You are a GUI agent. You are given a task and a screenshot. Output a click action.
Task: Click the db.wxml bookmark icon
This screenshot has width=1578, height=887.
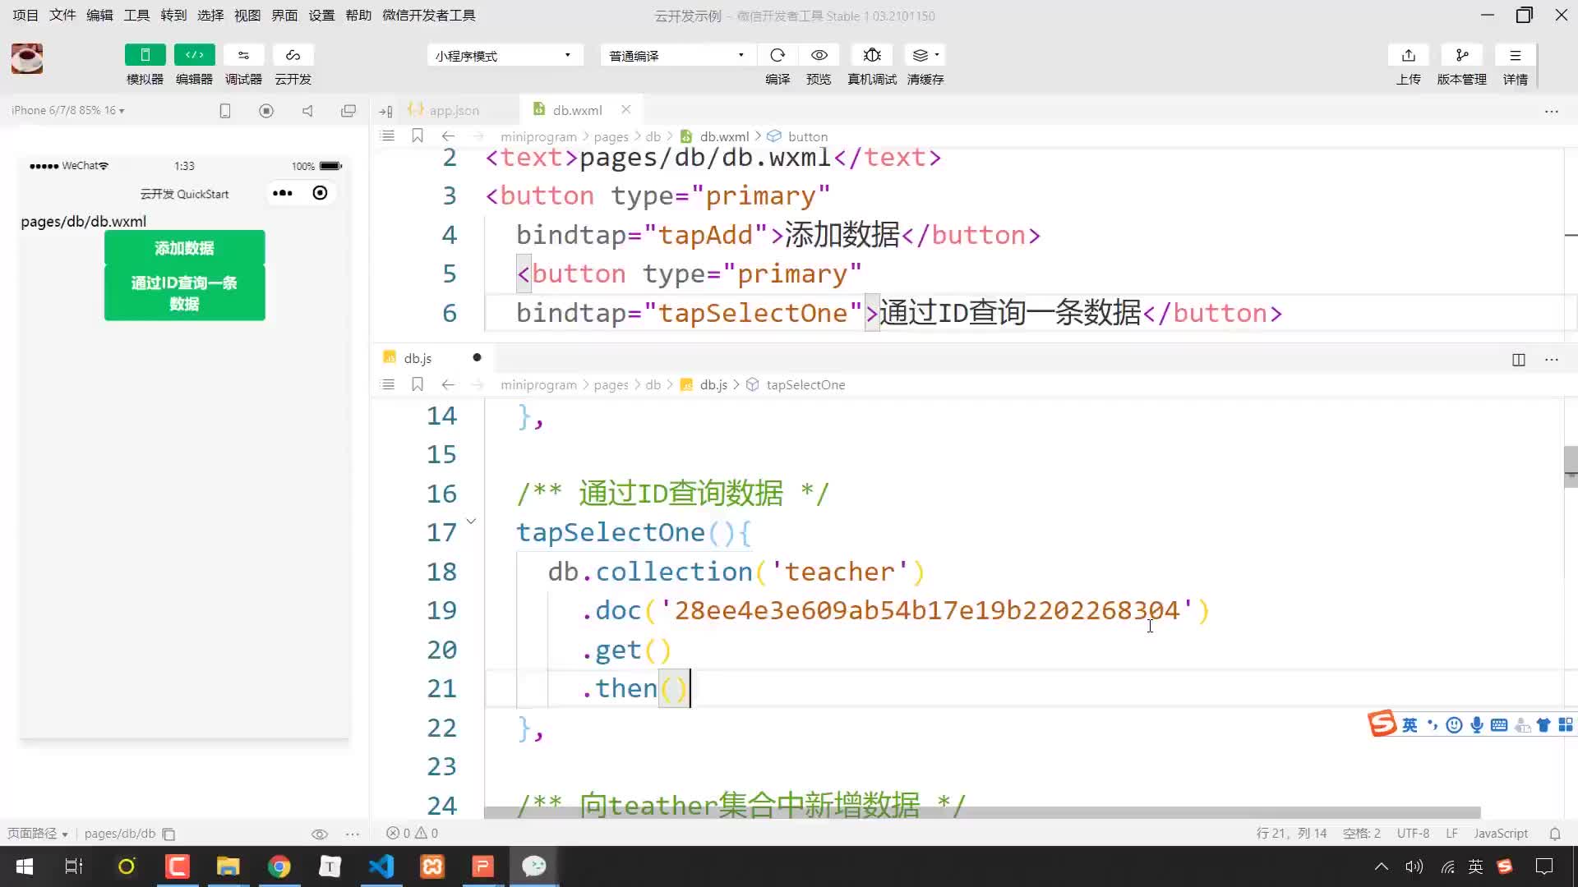(418, 136)
